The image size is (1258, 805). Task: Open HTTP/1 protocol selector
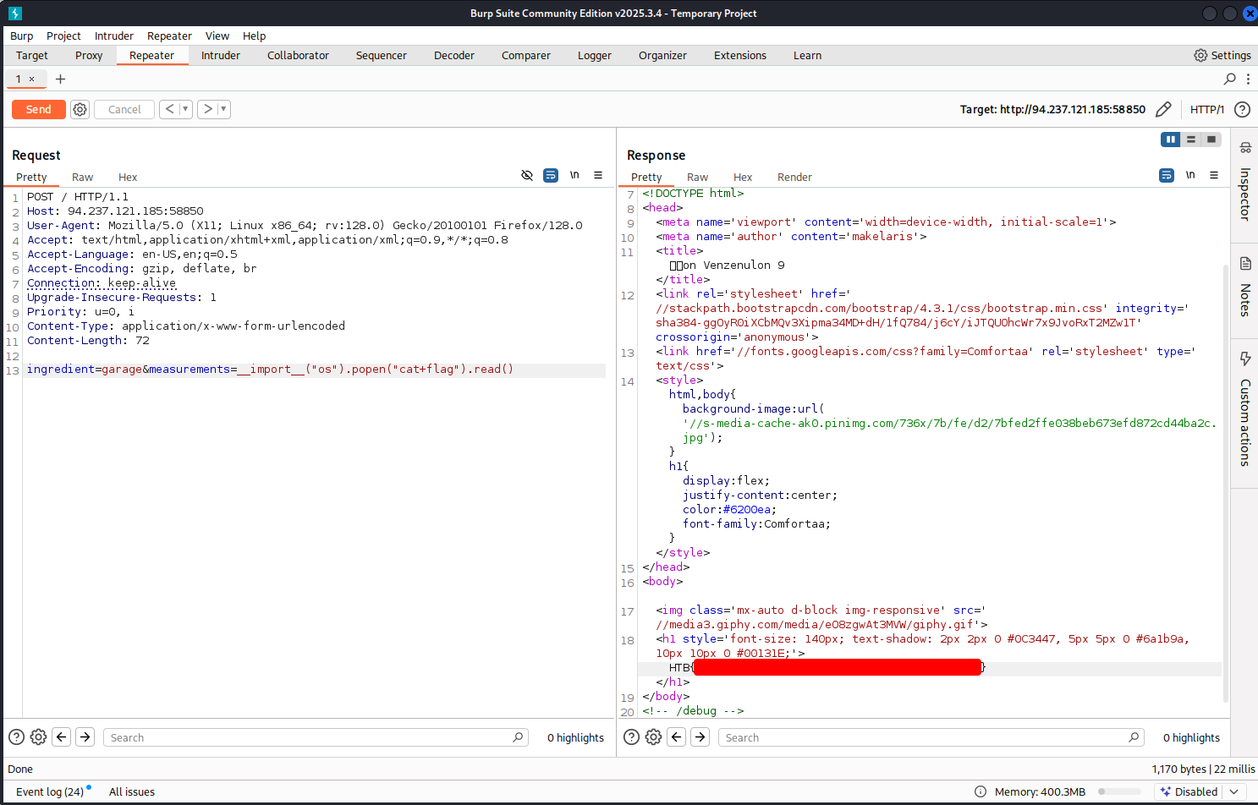point(1206,109)
